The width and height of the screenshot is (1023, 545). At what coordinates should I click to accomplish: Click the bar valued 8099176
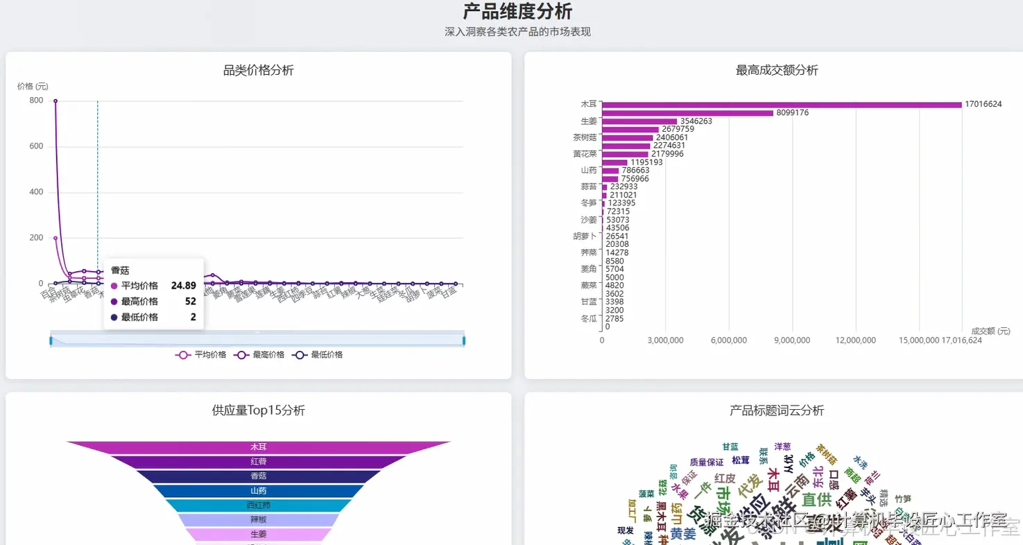pyautogui.click(x=687, y=113)
